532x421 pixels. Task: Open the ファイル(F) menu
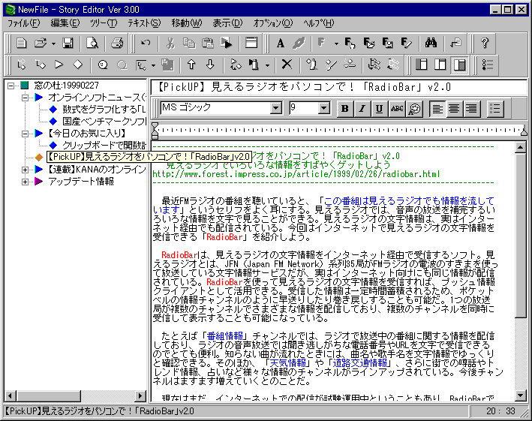pos(23,23)
